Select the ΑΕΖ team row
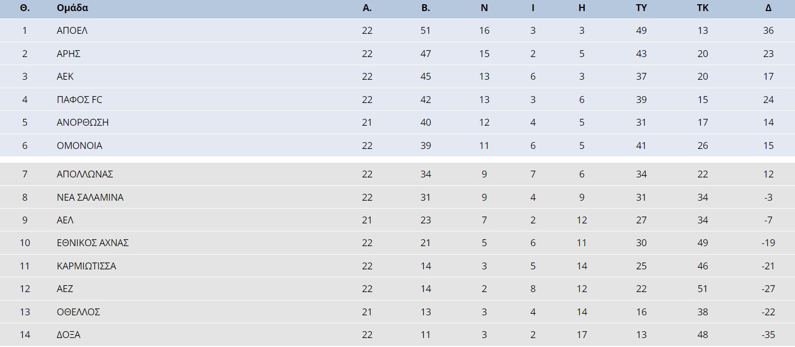The image size is (795, 347). coord(397,289)
